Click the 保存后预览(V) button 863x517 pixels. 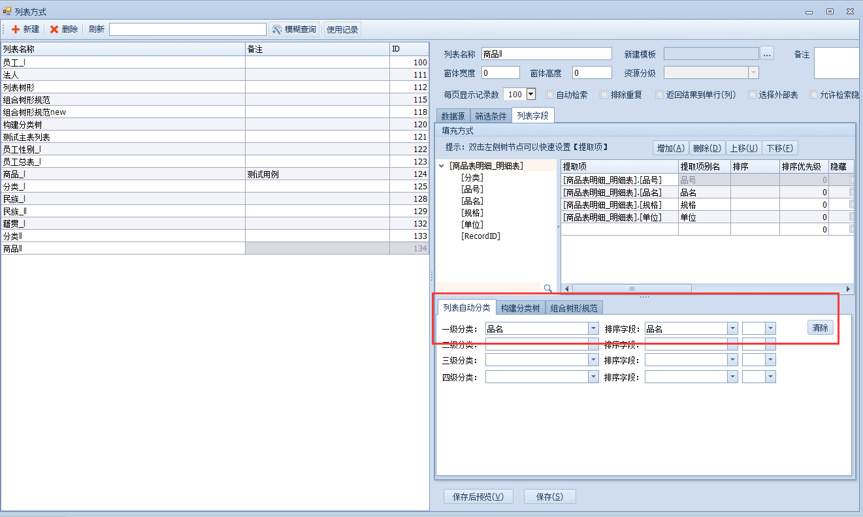(478, 497)
